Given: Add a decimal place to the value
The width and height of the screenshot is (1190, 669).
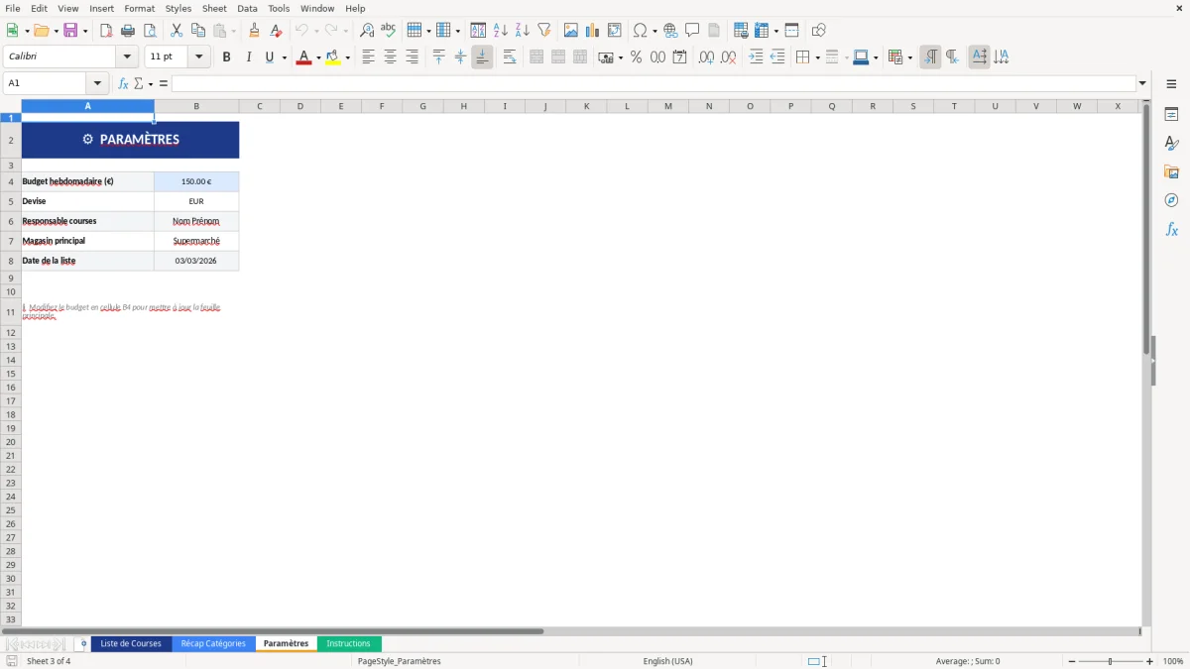Looking at the screenshot, I should pos(705,56).
